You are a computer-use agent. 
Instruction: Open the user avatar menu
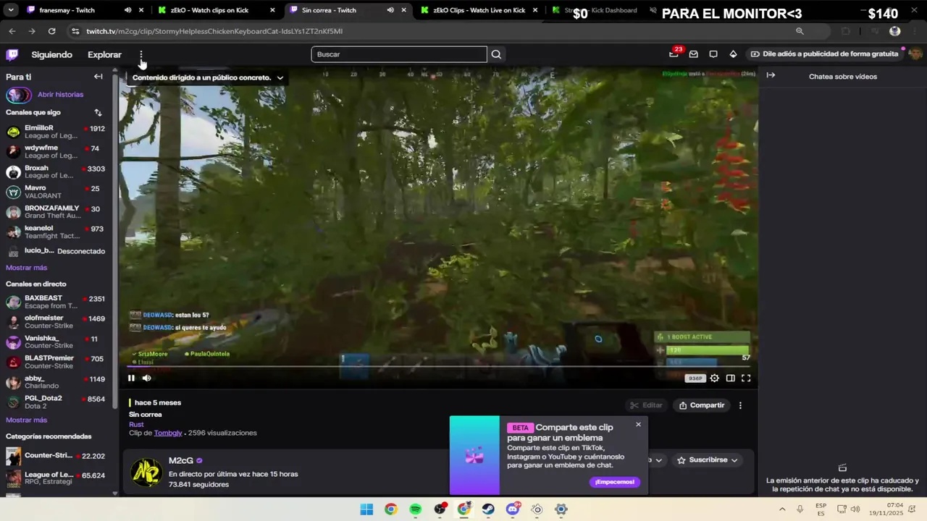coord(915,54)
